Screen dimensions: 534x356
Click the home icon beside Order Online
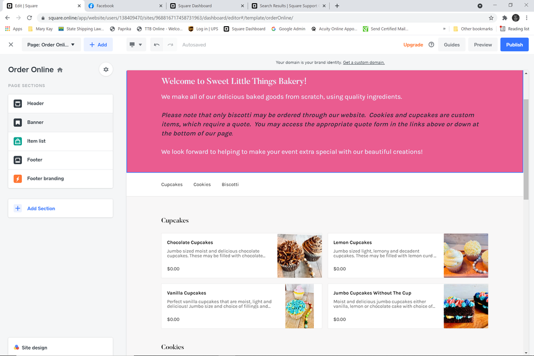(x=60, y=70)
